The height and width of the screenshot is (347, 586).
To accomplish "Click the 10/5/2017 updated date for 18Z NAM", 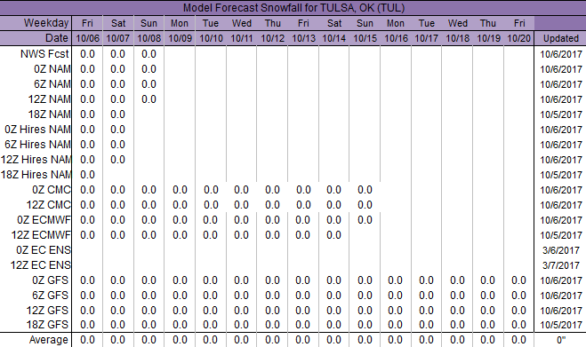I will coord(561,114).
